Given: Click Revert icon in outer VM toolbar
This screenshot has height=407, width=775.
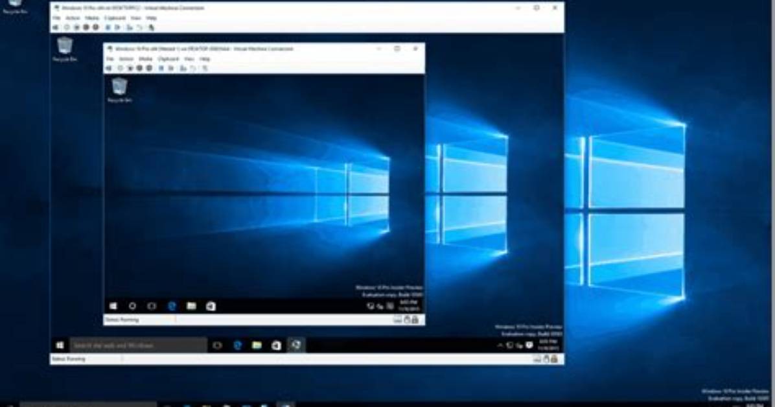Looking at the screenshot, I should coord(139,27).
